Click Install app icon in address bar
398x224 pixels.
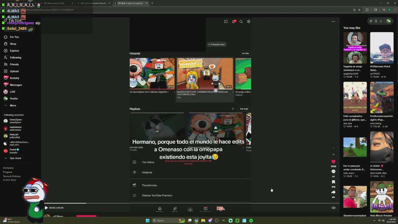(354, 10)
